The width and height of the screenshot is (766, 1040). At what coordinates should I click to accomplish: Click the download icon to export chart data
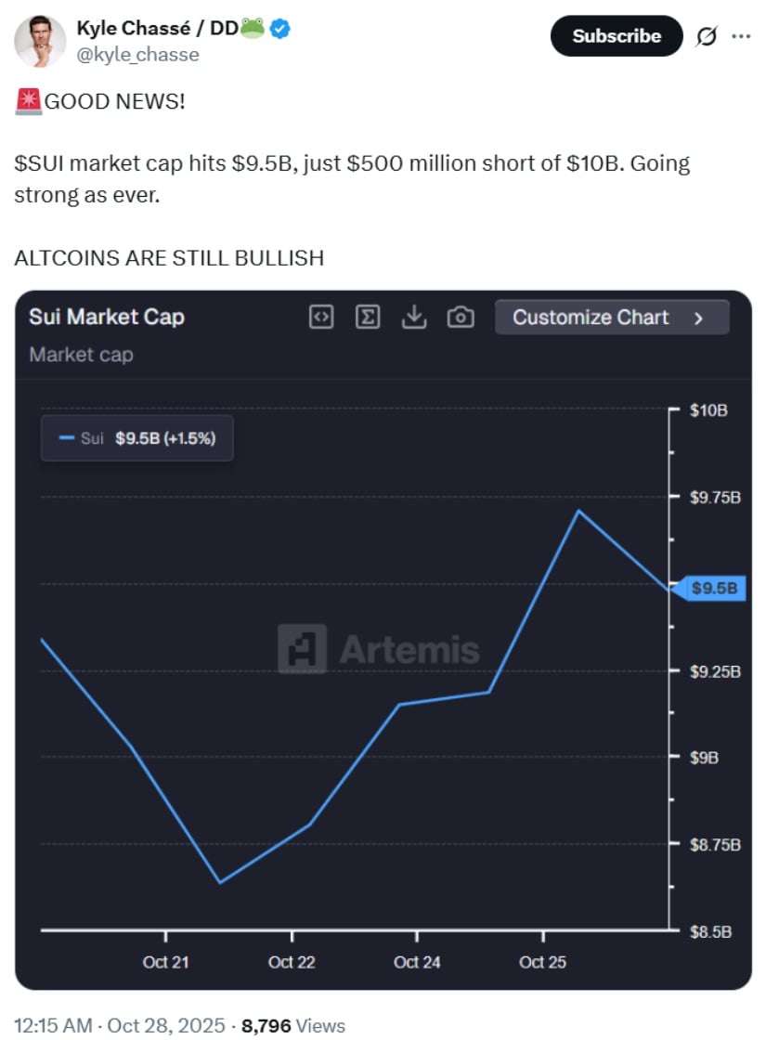[x=414, y=317]
